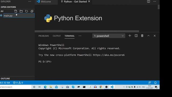Open the Mail app from the taskbar
Screen dimensions: 172x97
pyautogui.click(x=56, y=87)
